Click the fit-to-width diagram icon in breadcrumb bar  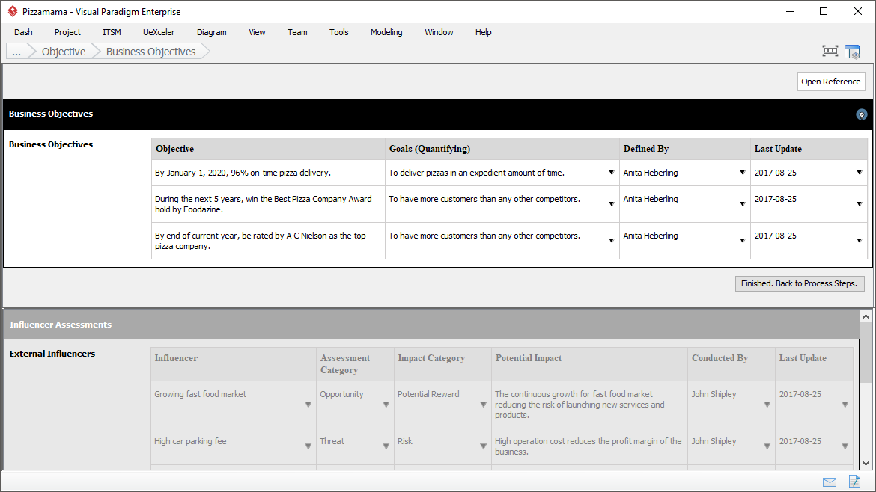(x=830, y=52)
